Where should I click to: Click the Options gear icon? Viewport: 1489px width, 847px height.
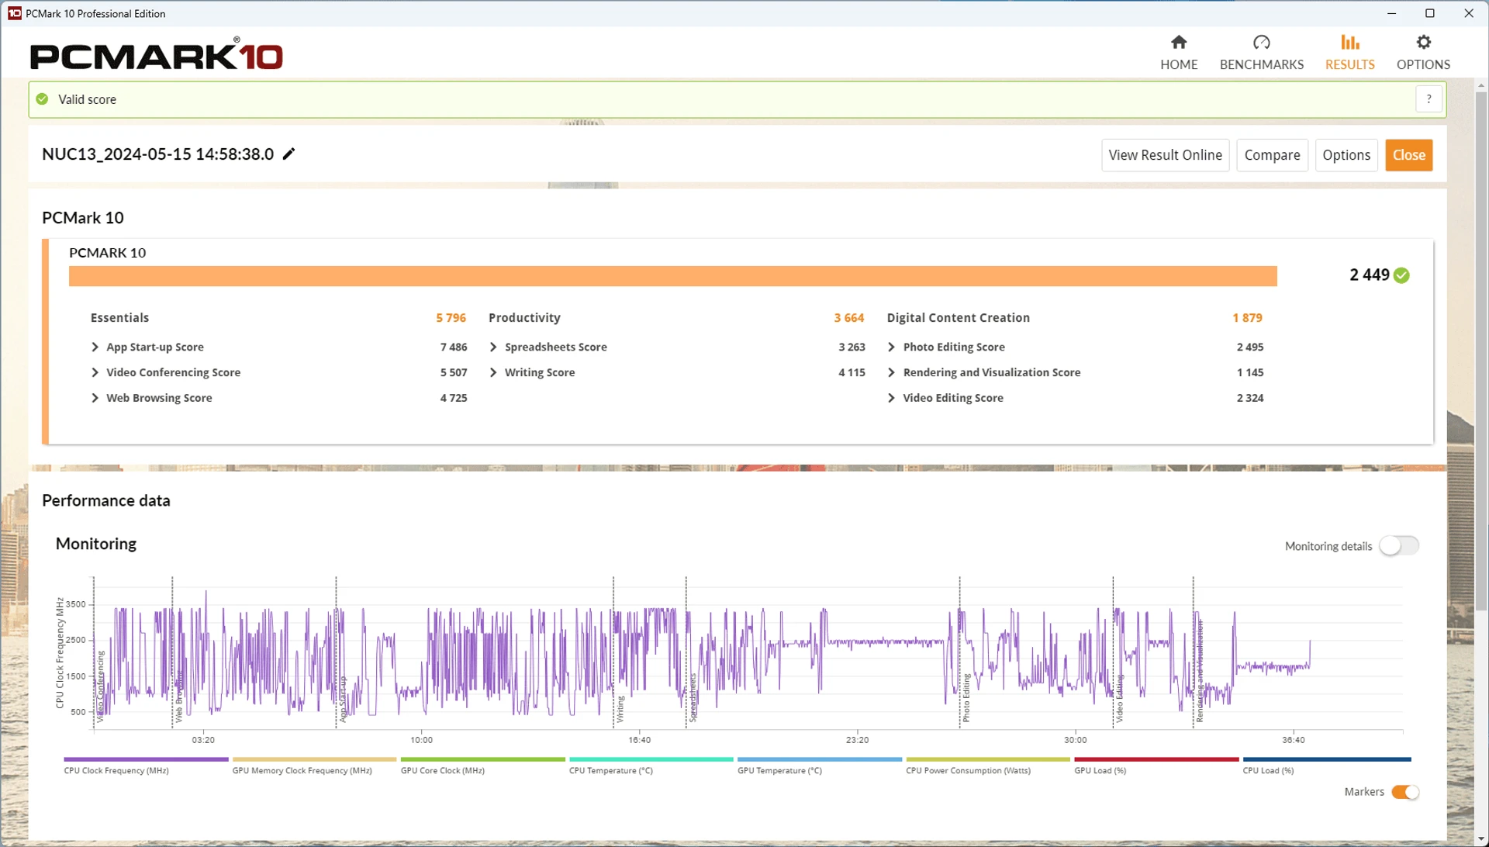point(1423,42)
